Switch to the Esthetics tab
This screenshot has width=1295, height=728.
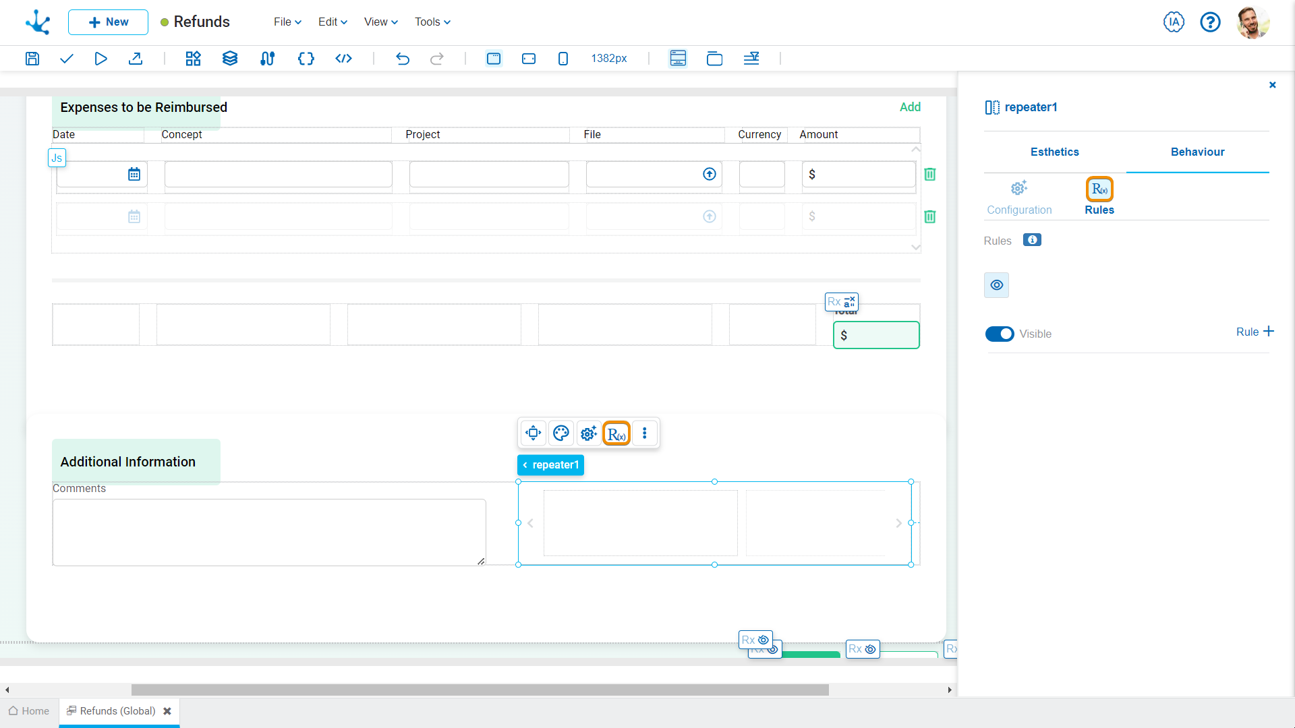(x=1054, y=152)
